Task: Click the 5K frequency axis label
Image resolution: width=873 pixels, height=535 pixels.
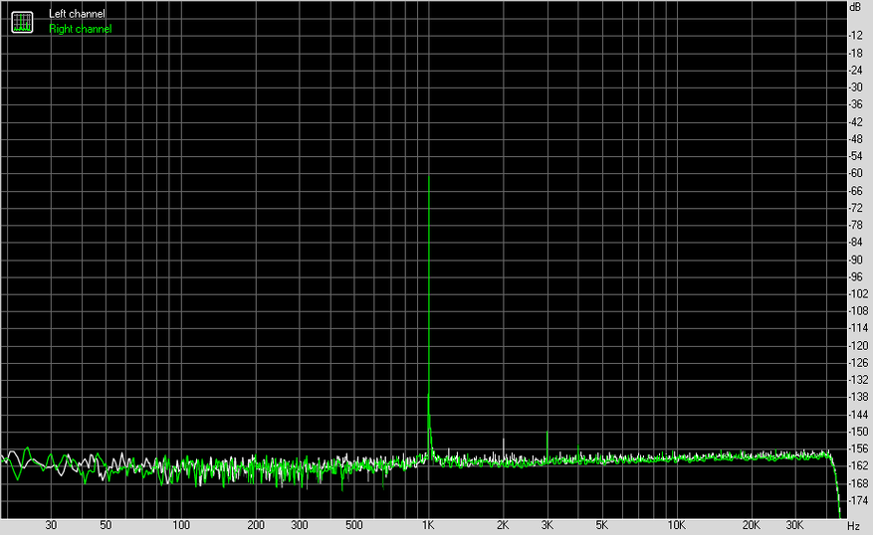Action: [x=602, y=525]
